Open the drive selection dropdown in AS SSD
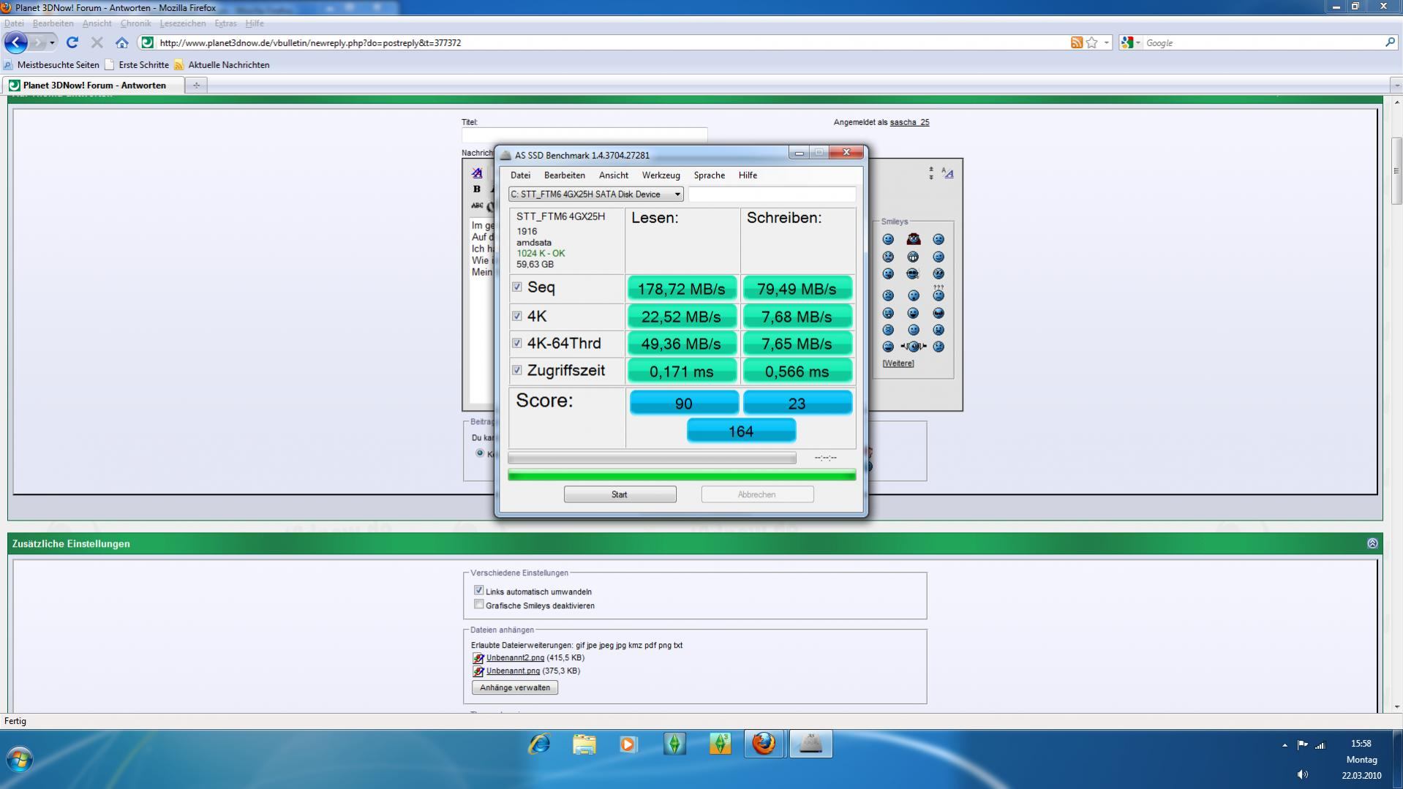Viewport: 1403px width, 789px height. pos(596,194)
